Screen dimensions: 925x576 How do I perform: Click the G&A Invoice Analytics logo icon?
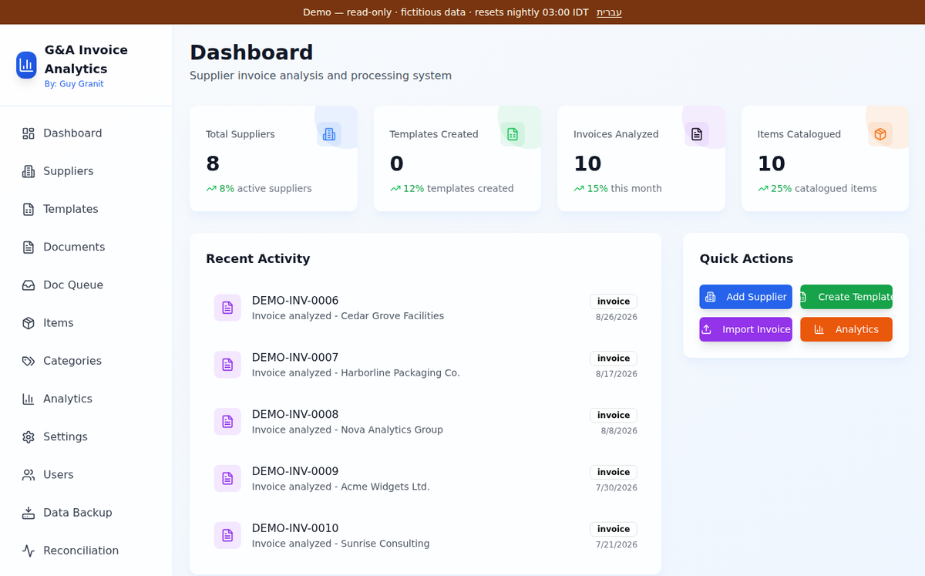coord(26,65)
